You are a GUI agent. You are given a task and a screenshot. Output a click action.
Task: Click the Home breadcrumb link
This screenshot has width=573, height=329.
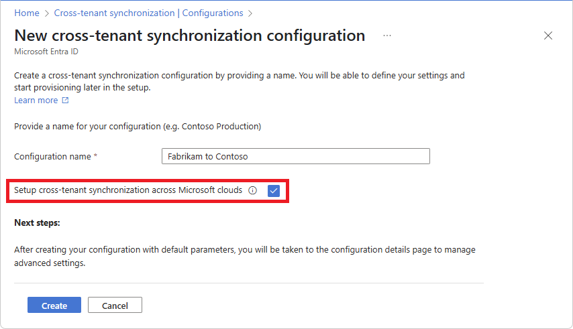pyautogui.click(x=27, y=13)
